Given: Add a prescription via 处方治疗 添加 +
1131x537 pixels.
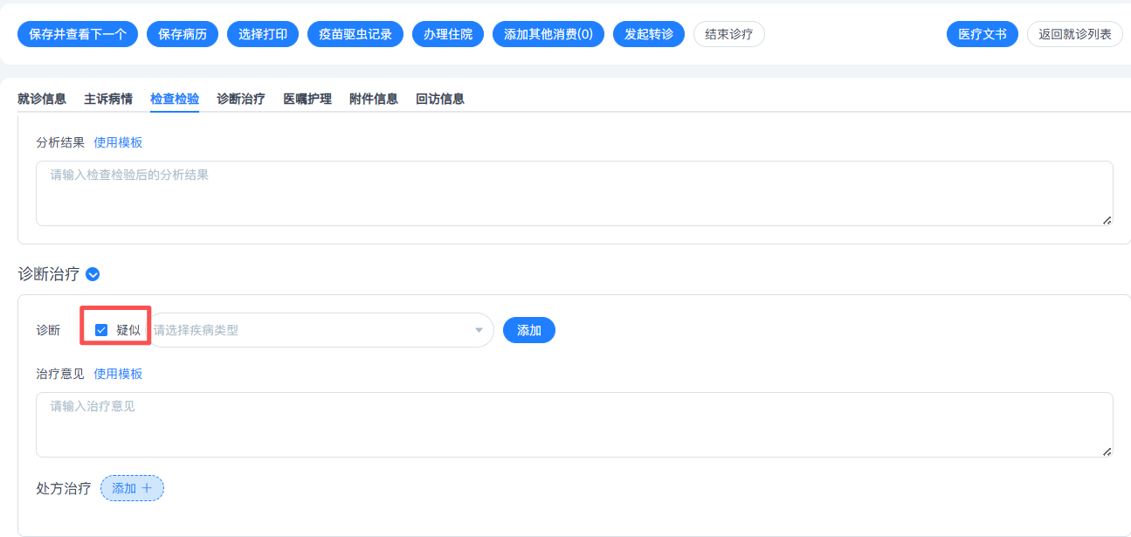Looking at the screenshot, I should point(132,488).
